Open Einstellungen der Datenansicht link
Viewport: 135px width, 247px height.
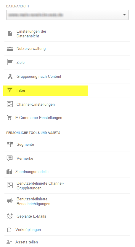[x=31, y=34]
